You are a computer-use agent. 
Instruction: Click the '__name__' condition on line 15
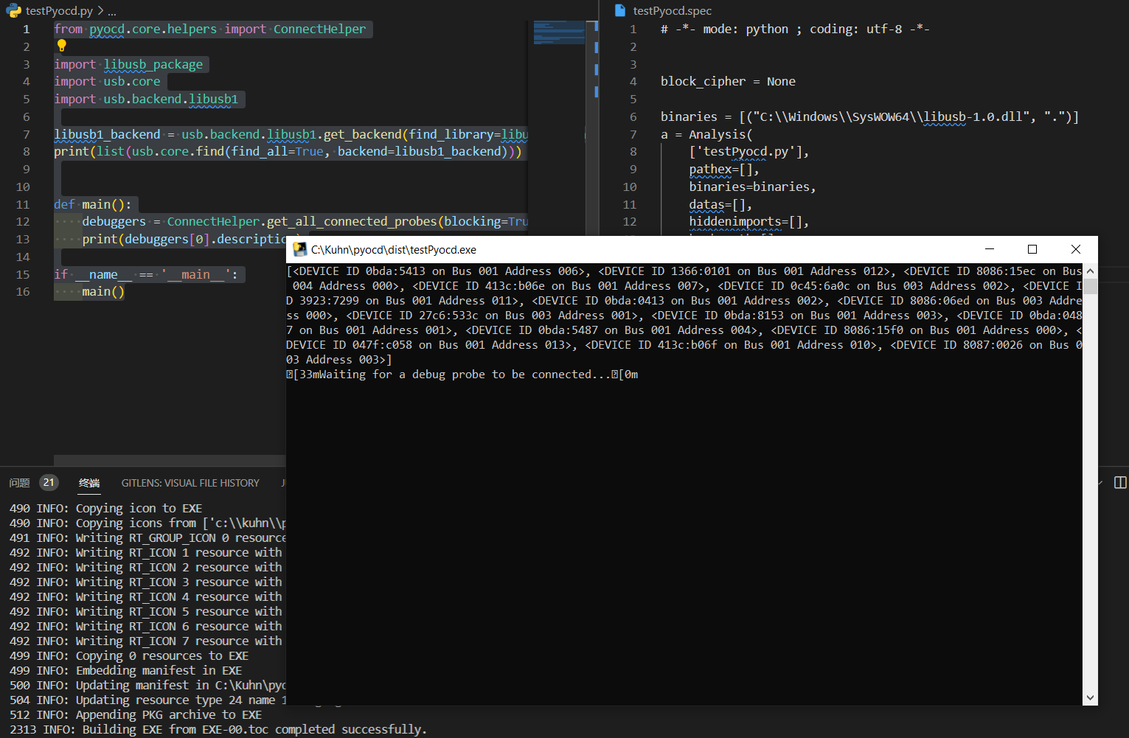(103, 275)
